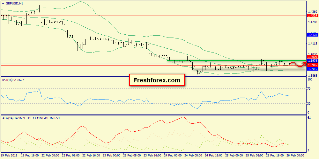This screenshot has height=159, width=319.
Task: Click the 22 Feb 00:00 time label
Action: click(x=50, y=156)
